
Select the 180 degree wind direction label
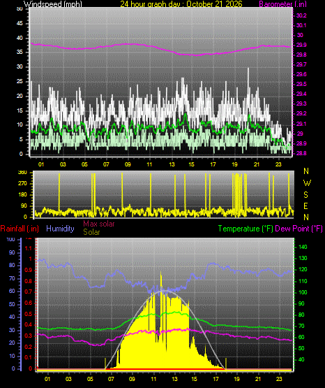pyautogui.click(x=22, y=195)
